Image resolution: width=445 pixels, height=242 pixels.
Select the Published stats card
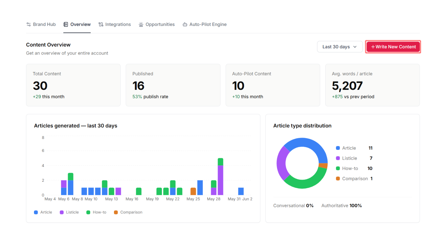pyautogui.click(x=173, y=85)
